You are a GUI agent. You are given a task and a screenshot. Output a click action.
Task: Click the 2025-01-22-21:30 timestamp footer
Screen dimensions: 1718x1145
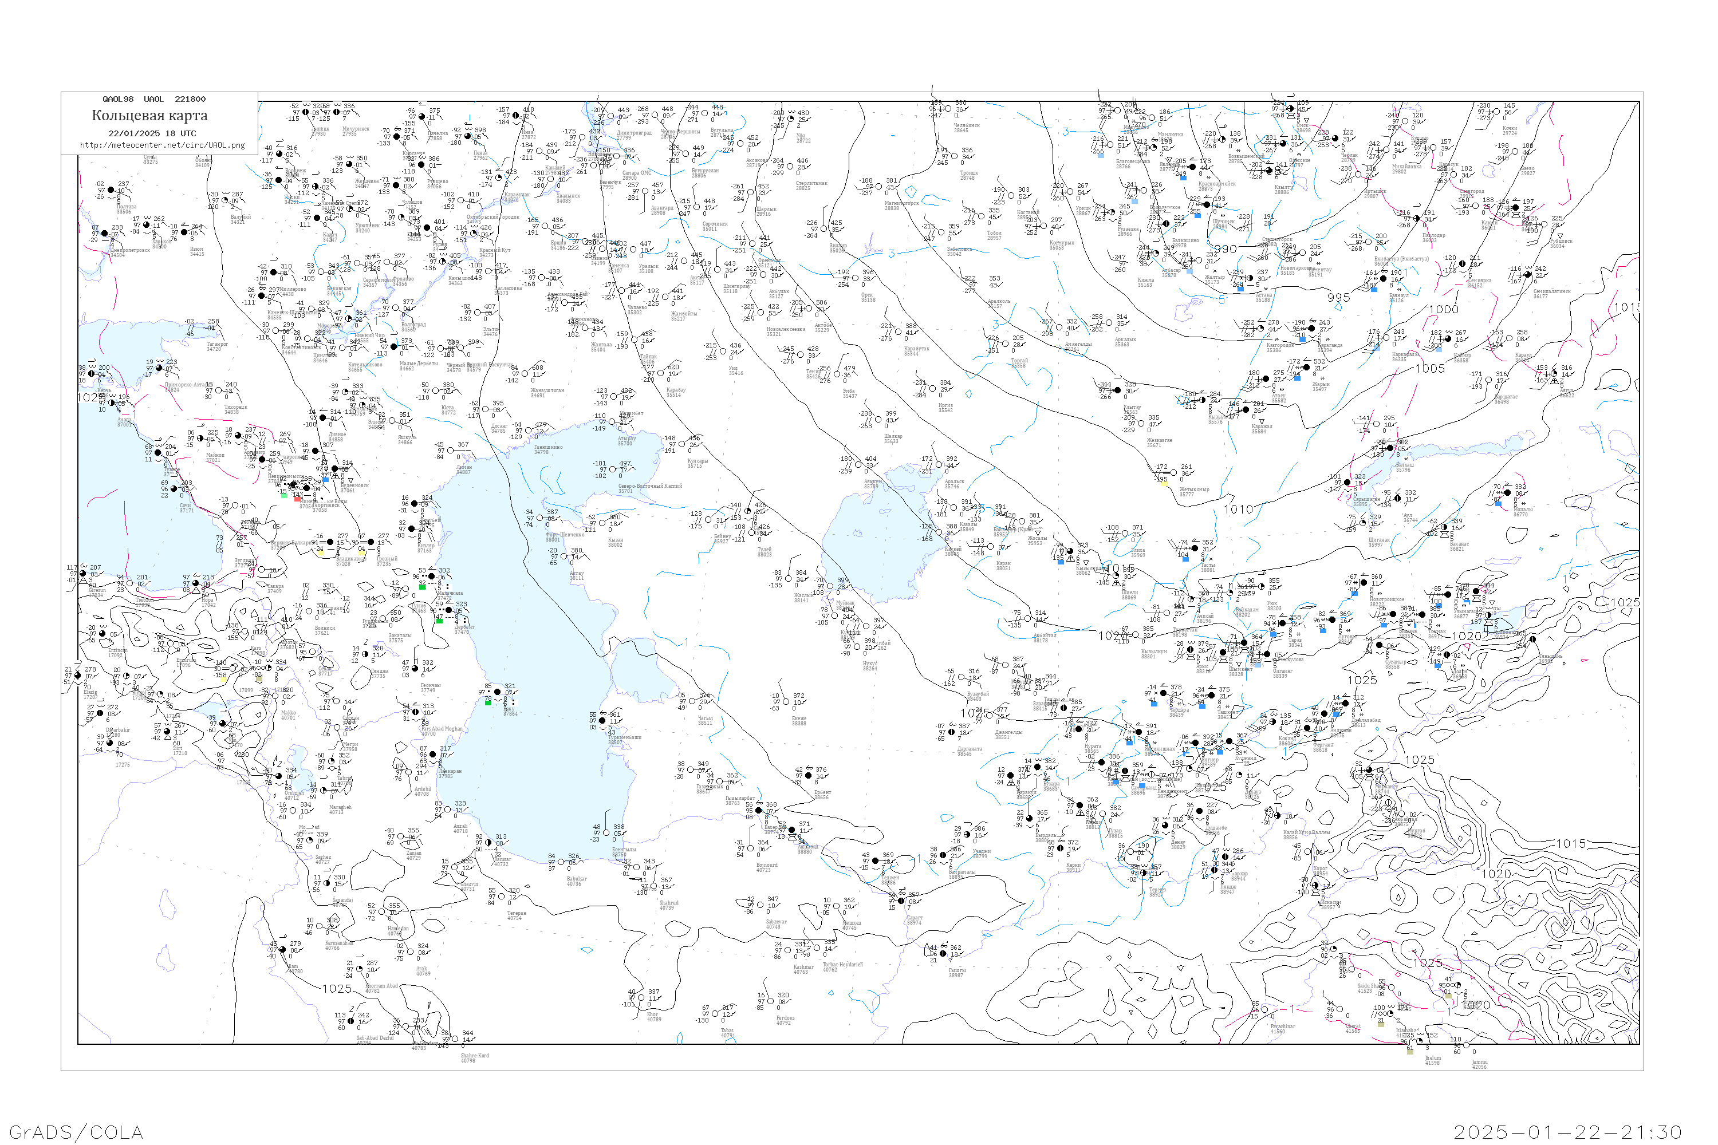[1567, 1132]
